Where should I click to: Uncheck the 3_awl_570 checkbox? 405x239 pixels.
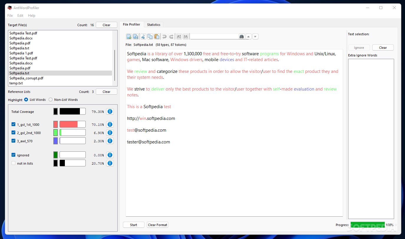pyautogui.click(x=13, y=141)
